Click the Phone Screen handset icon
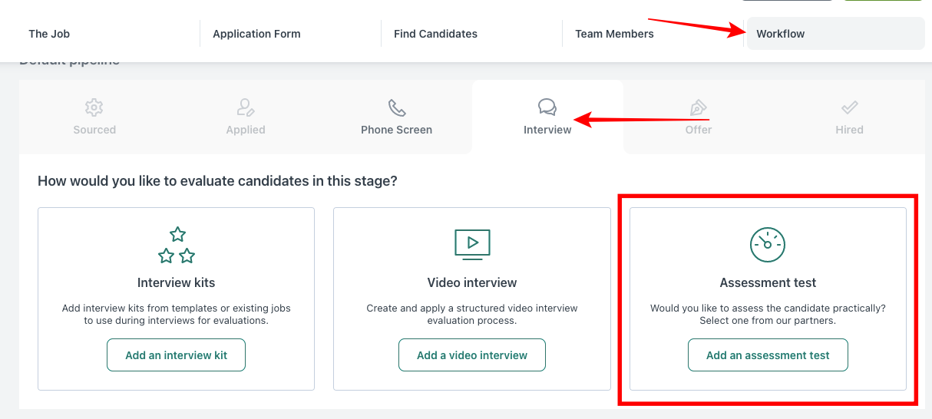 397,107
